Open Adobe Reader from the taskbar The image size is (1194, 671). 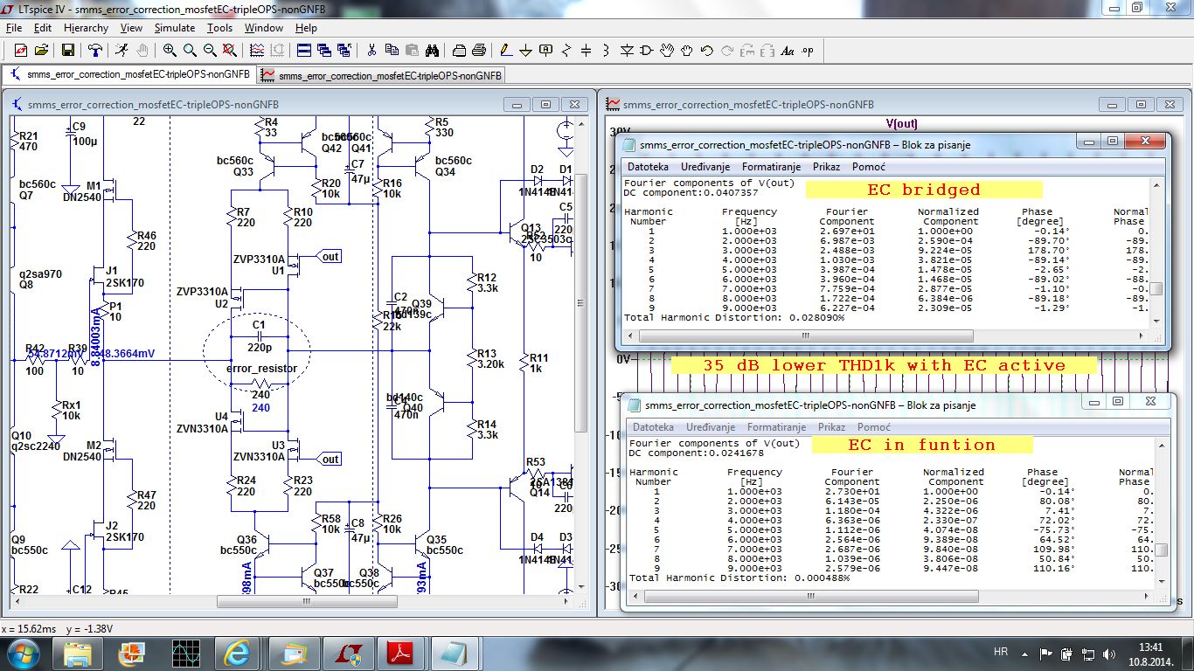399,653
